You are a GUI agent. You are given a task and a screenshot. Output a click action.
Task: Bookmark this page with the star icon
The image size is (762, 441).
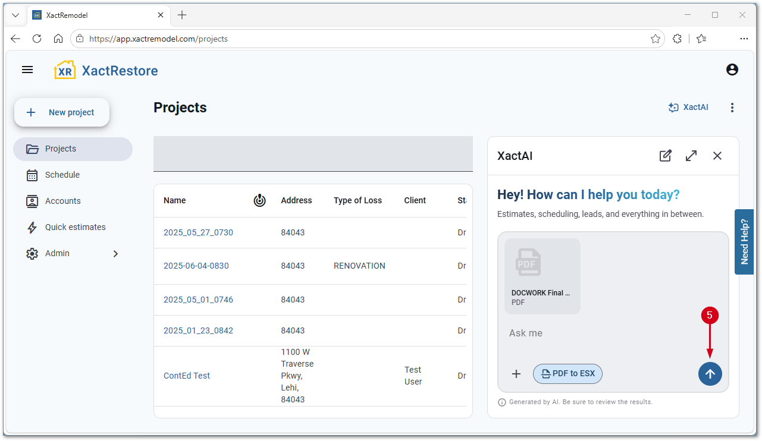(x=656, y=39)
